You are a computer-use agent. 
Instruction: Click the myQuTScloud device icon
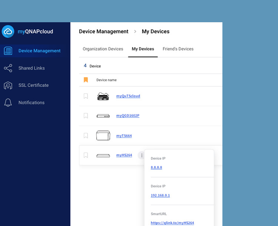pos(103,96)
